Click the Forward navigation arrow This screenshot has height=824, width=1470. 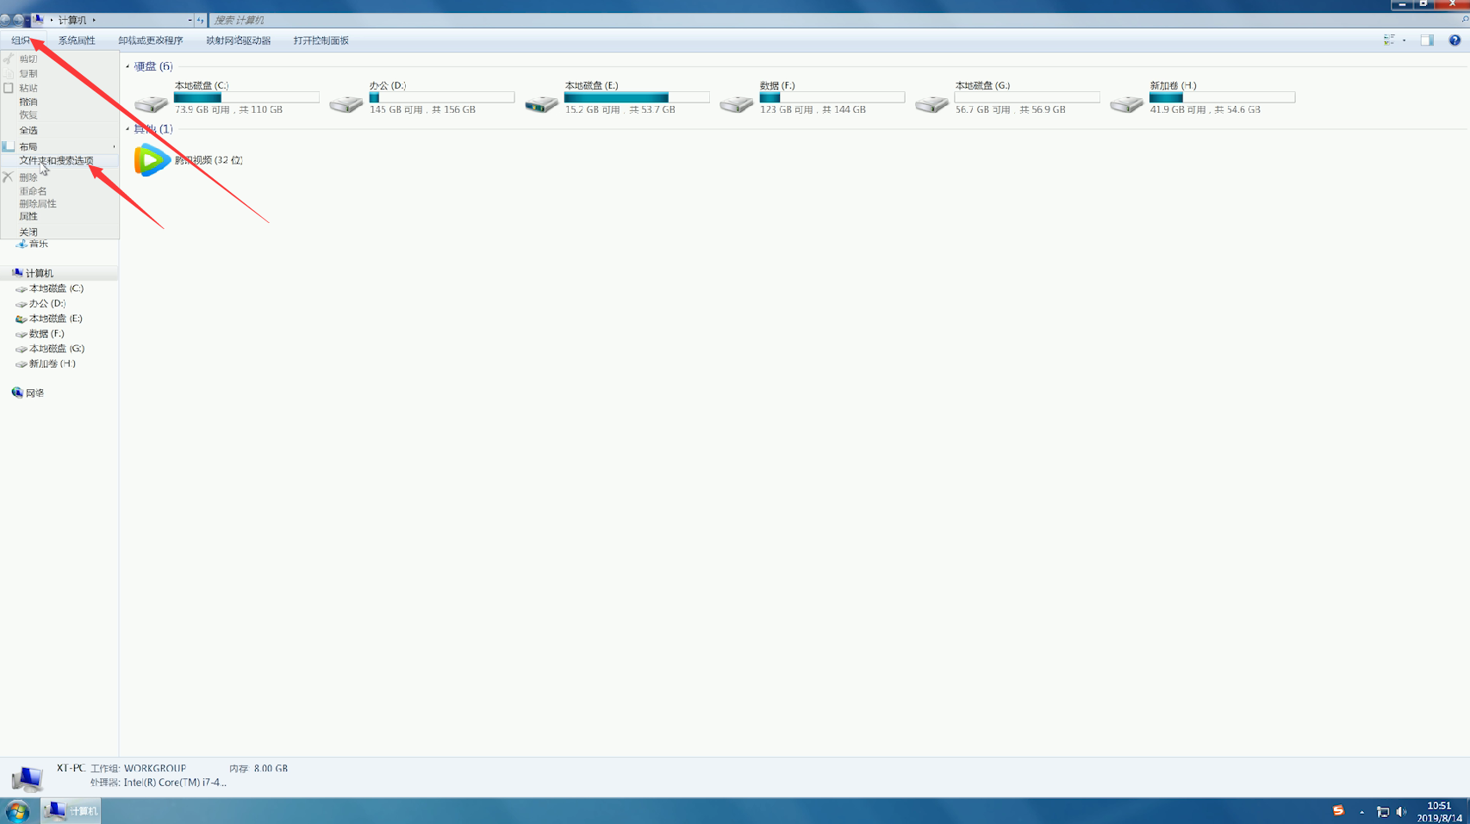coord(18,20)
